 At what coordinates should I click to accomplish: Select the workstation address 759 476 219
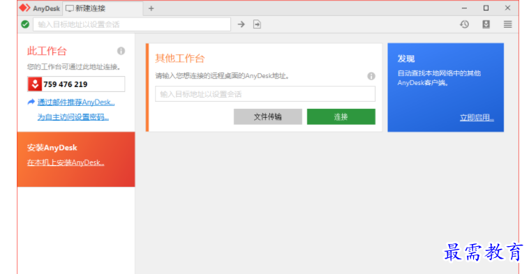(x=66, y=84)
